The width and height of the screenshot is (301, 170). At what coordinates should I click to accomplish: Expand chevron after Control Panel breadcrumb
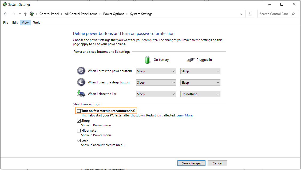[x=62, y=14]
